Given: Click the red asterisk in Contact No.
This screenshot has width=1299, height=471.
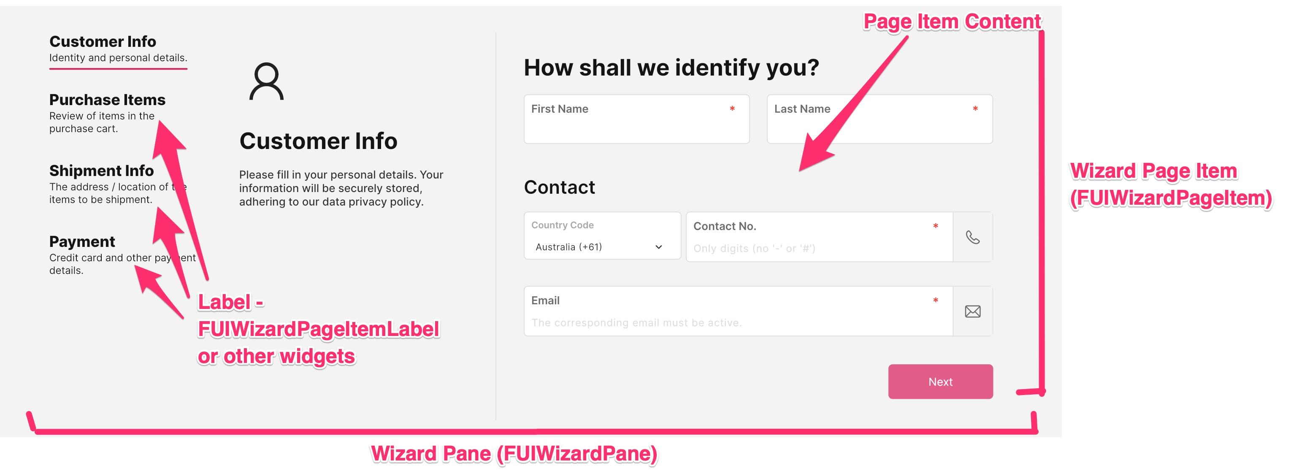Looking at the screenshot, I should (x=935, y=226).
